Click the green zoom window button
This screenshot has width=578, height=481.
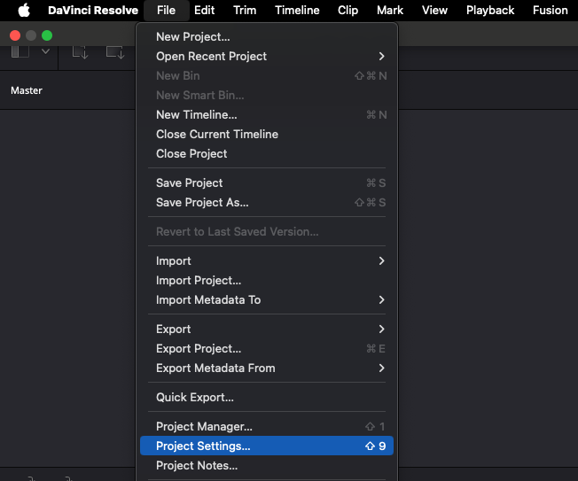[x=47, y=35]
